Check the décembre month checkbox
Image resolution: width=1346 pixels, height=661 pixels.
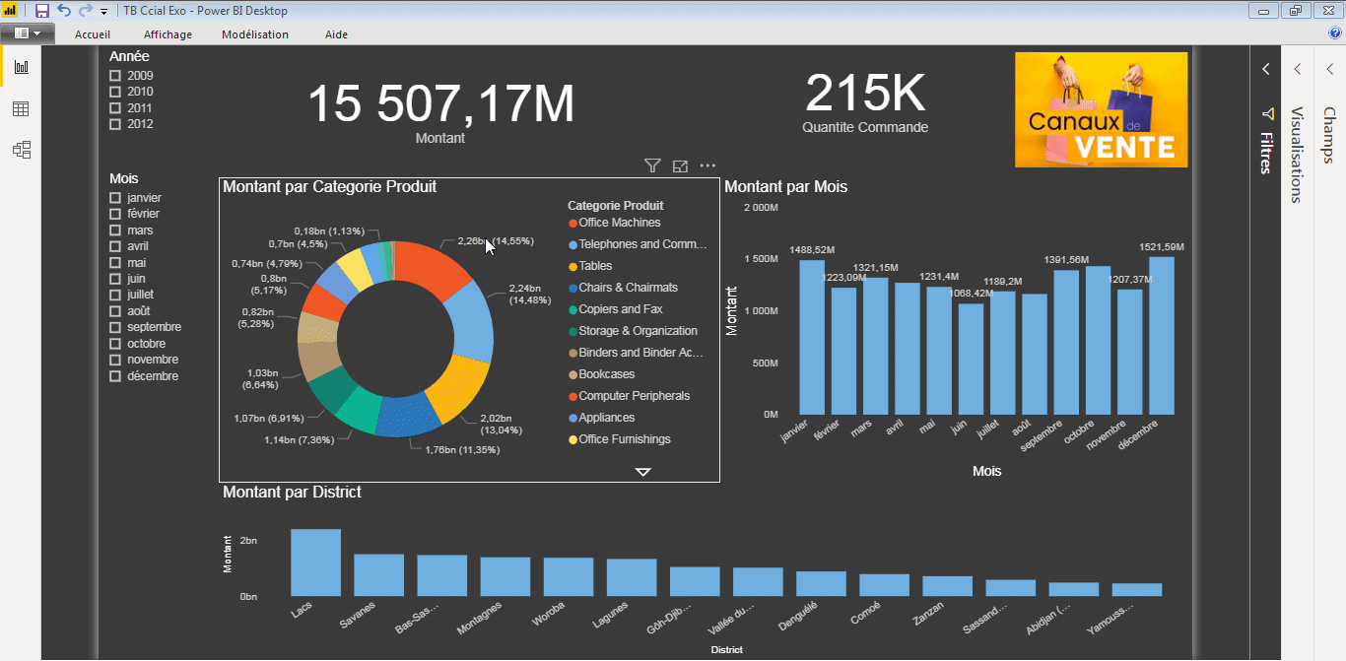pyautogui.click(x=115, y=376)
